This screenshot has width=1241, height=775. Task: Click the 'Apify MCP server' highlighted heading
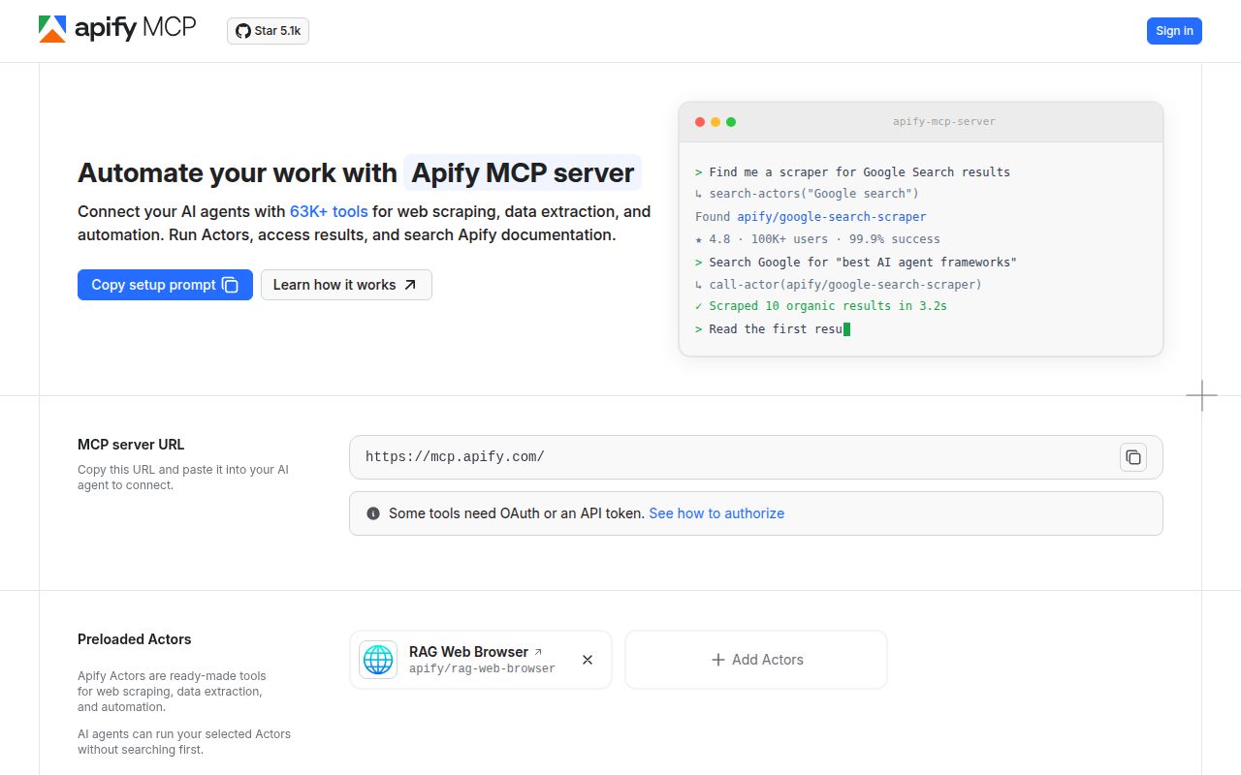click(x=523, y=173)
